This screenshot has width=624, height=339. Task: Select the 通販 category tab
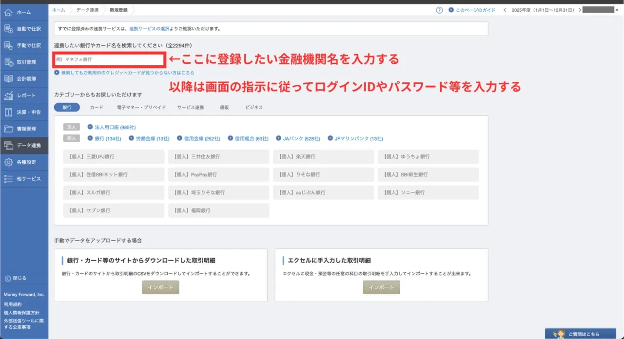click(224, 107)
